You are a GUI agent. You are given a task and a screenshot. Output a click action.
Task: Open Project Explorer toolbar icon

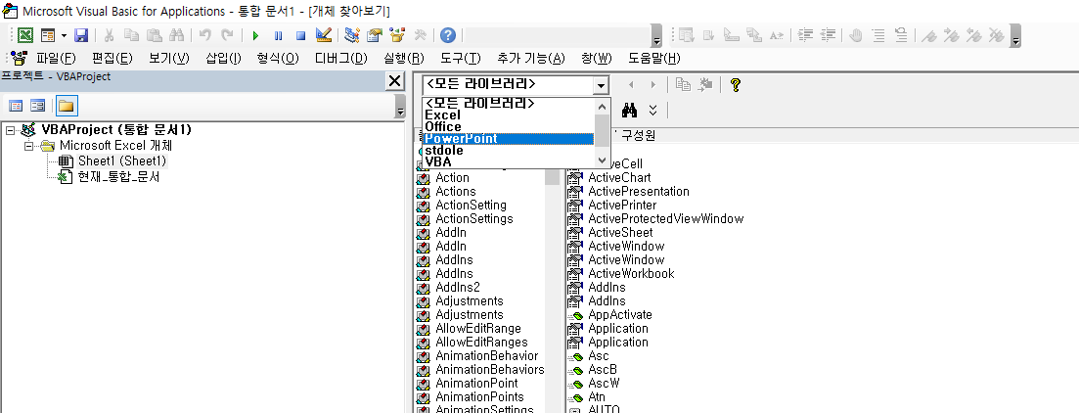[352, 35]
